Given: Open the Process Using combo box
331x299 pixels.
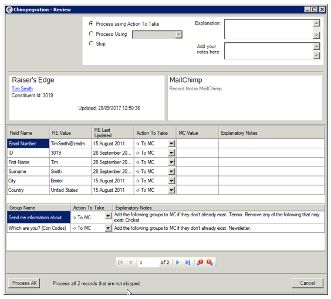Looking at the screenshot, I should [x=157, y=35].
